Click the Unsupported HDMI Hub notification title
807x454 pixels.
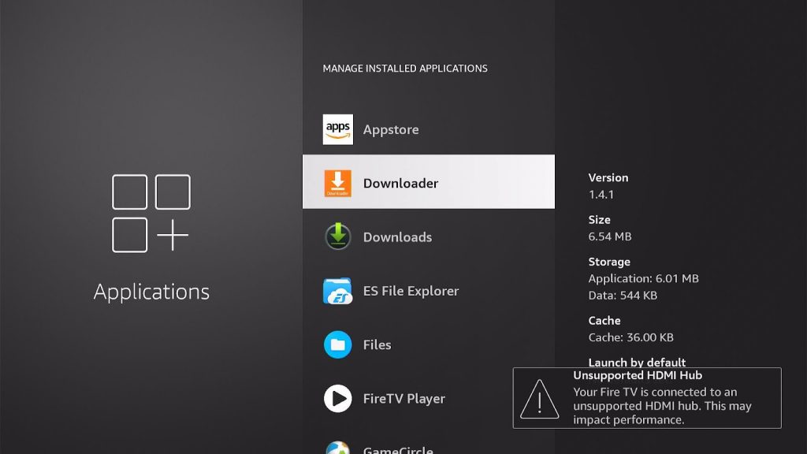click(638, 375)
